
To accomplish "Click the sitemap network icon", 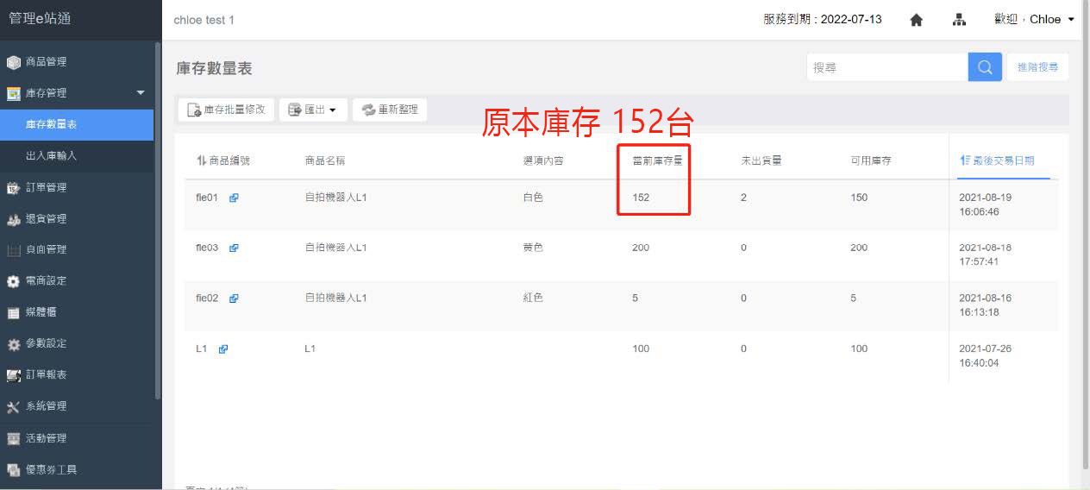I will click(x=959, y=20).
